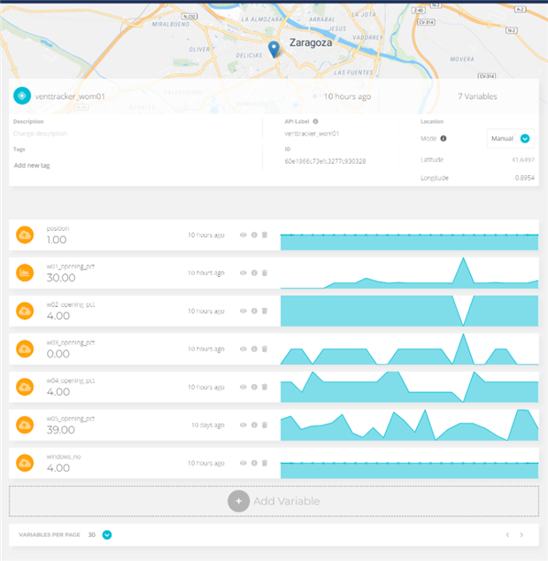Toggle eye icon for w01_opening_pct
The height and width of the screenshot is (561, 548).
point(243,273)
